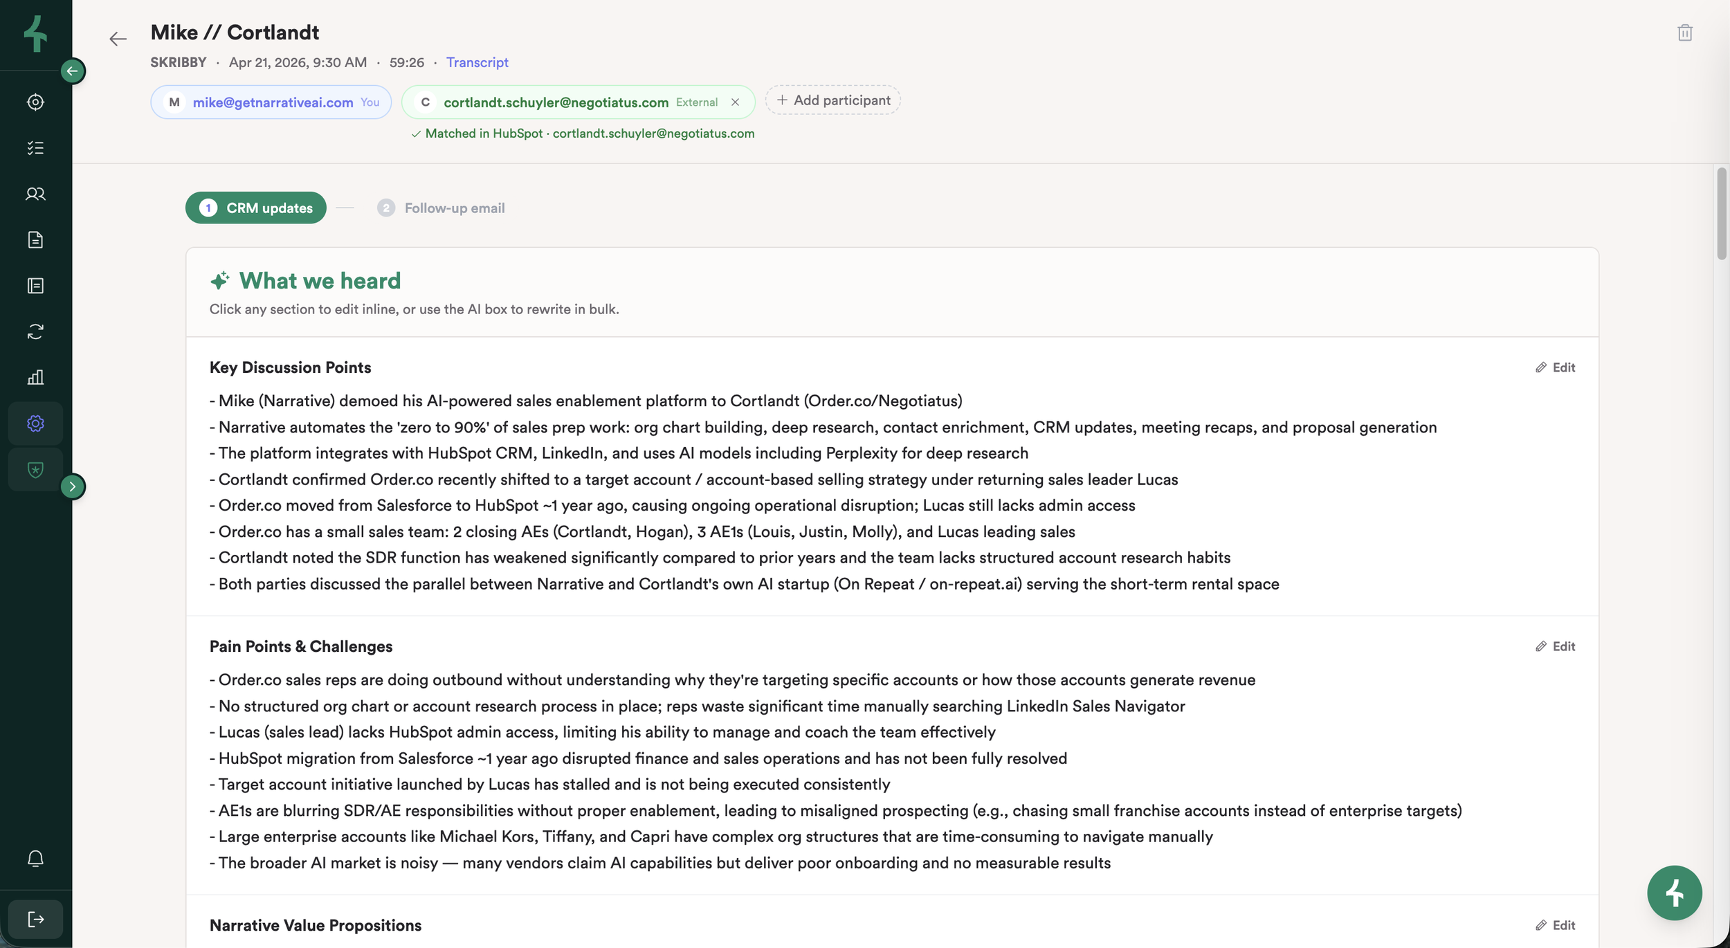Click the logout icon at sidebar bottom
Screen dimensions: 1730x948
[x=35, y=919]
